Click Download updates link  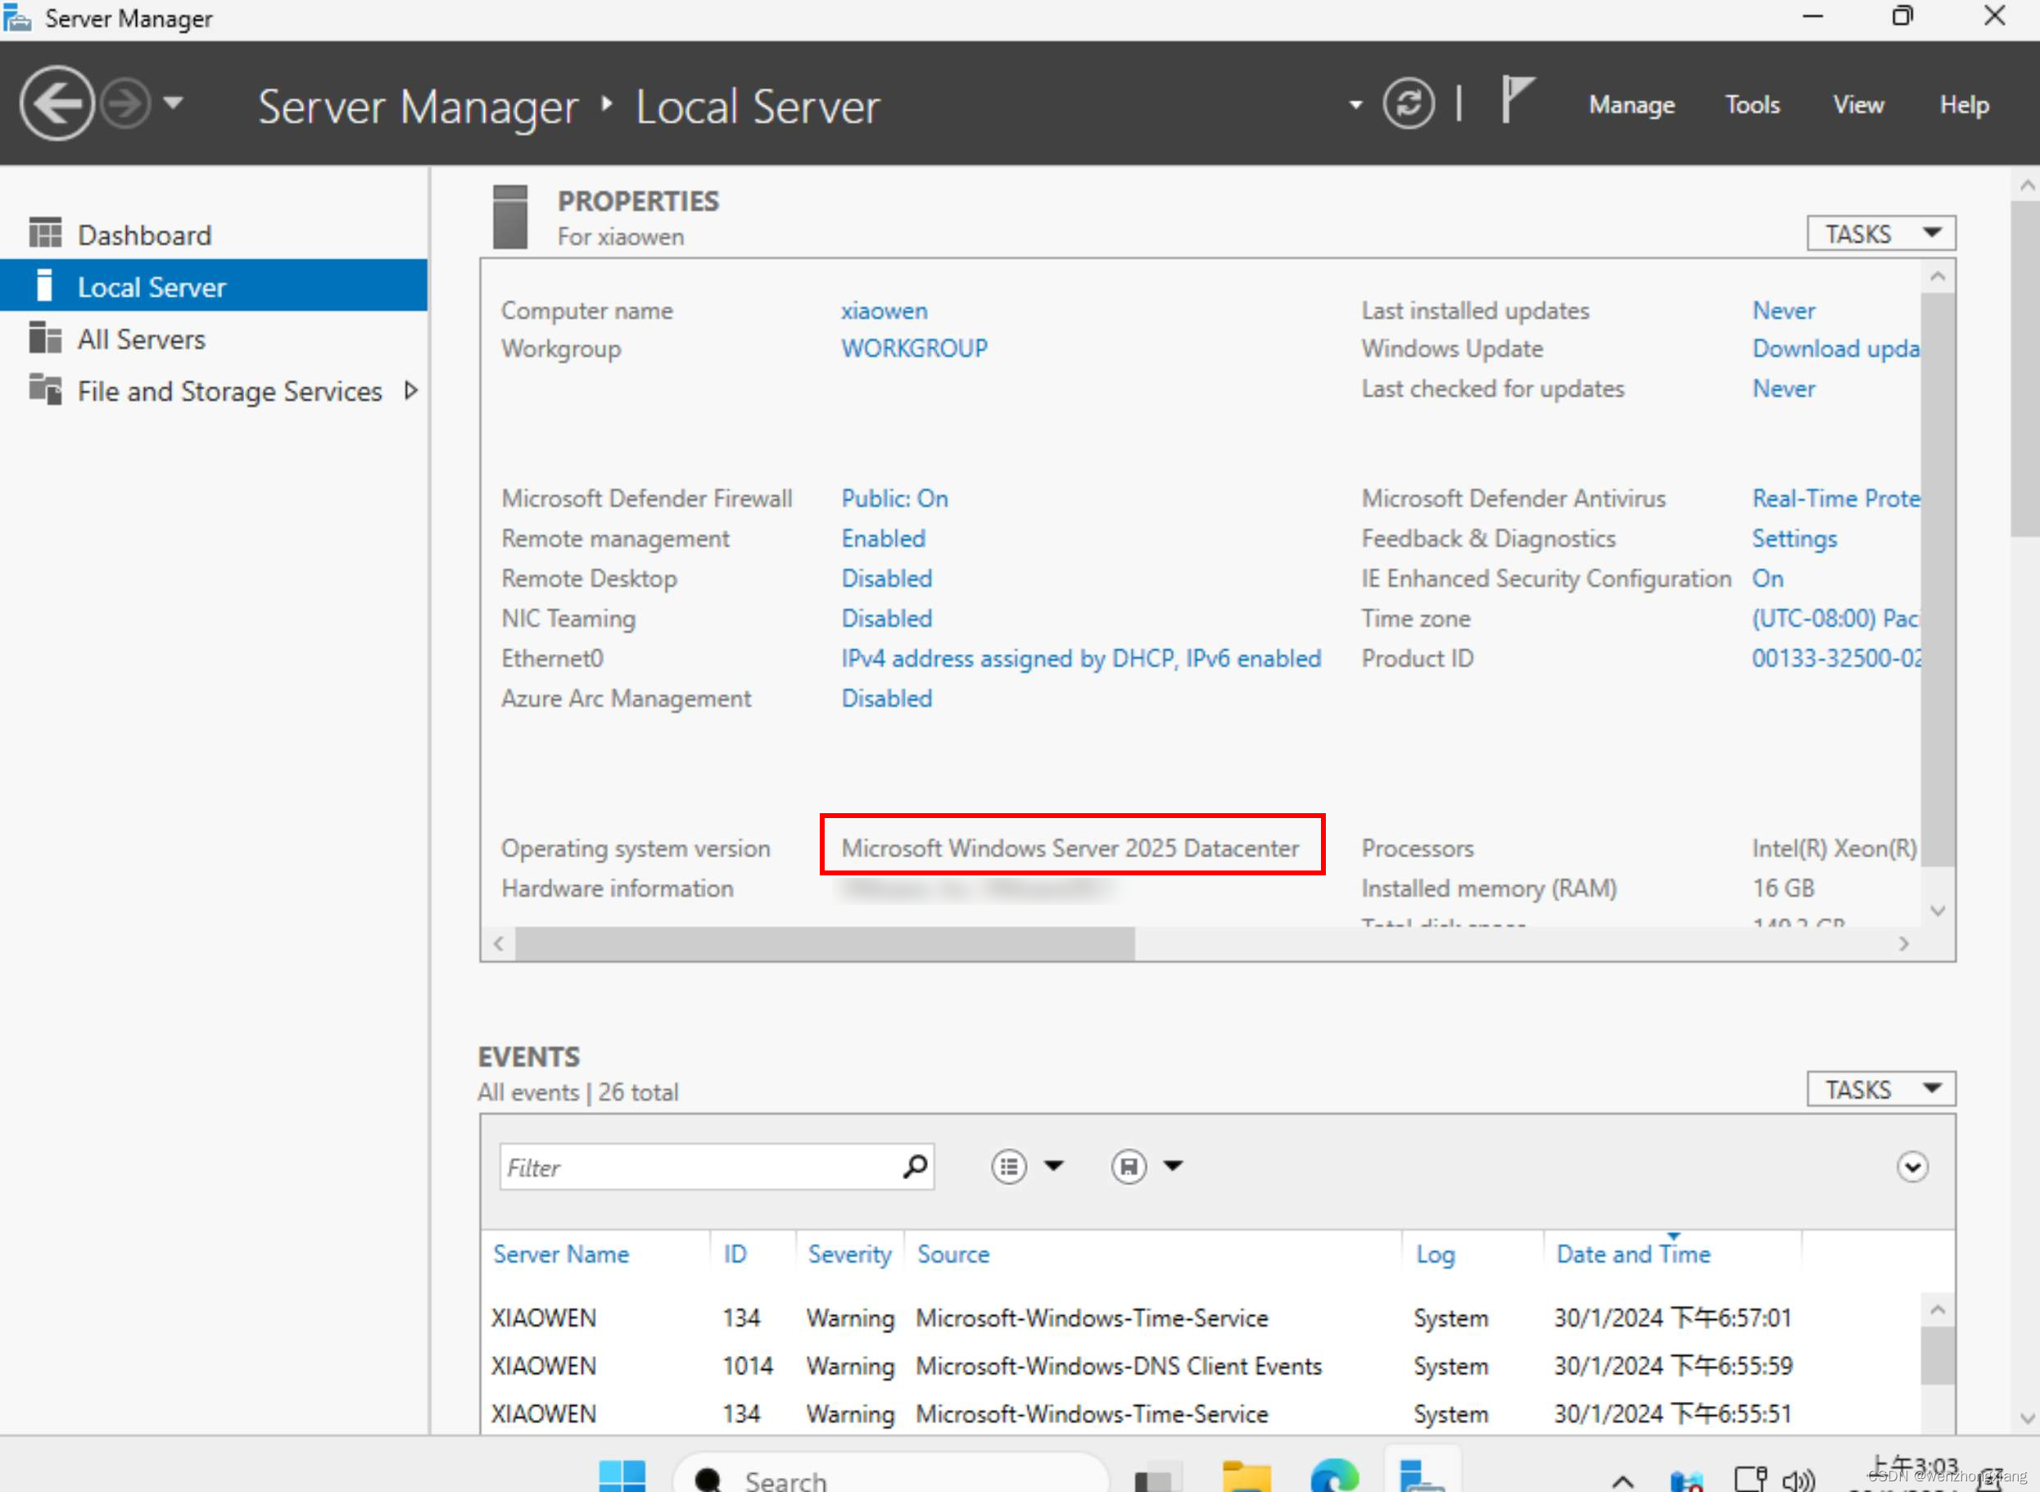1833,348
